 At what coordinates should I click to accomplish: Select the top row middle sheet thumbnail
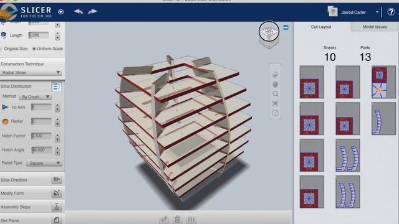(348, 82)
